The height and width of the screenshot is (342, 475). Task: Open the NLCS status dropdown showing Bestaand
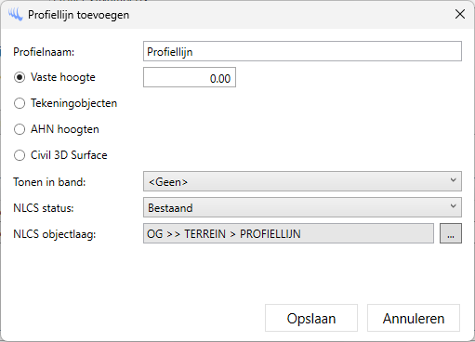click(x=302, y=207)
